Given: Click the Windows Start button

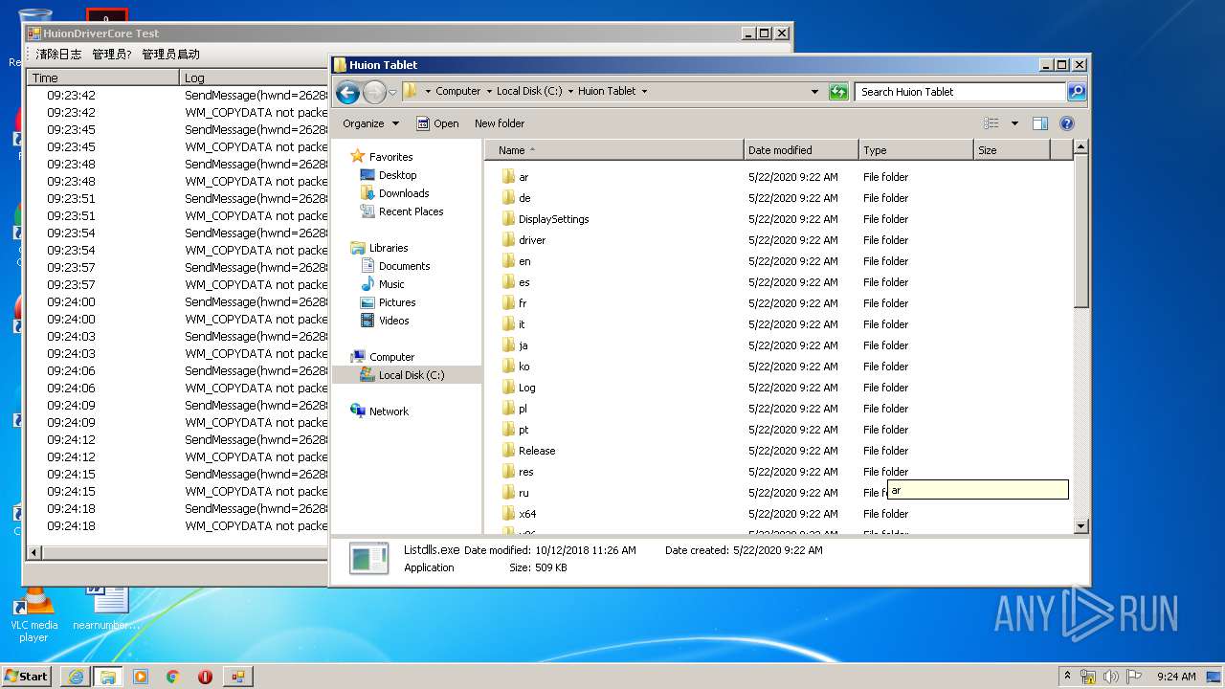Looking at the screenshot, I should [x=27, y=676].
